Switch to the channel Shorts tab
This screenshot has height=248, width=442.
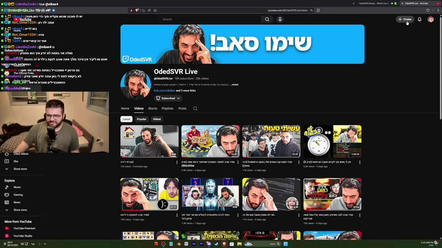click(153, 108)
